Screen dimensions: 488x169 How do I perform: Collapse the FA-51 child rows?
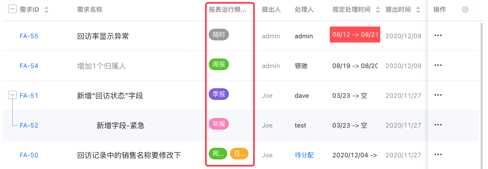12,95
